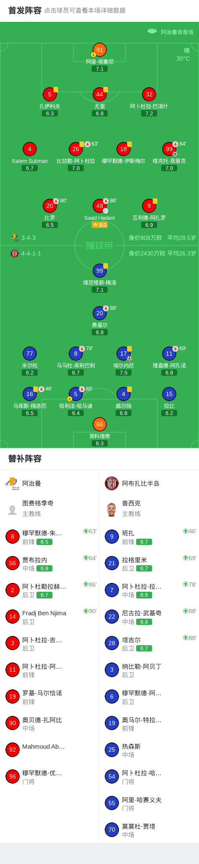View coach 普西克 profile photo

click(x=112, y=510)
